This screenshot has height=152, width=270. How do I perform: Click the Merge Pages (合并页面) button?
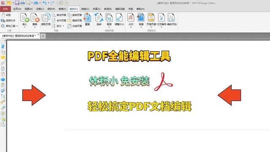59,21
